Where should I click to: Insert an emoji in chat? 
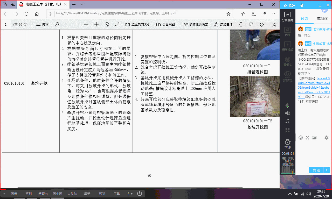click(301, 138)
